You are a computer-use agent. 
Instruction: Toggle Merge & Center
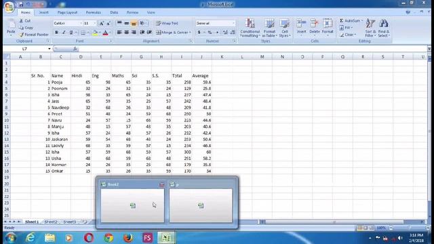172,33
